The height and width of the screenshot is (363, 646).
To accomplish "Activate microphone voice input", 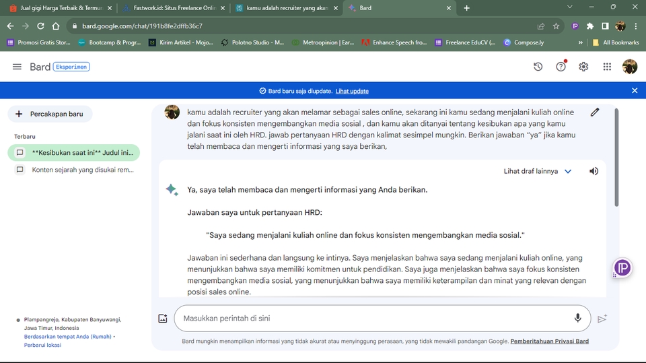I will (577, 318).
